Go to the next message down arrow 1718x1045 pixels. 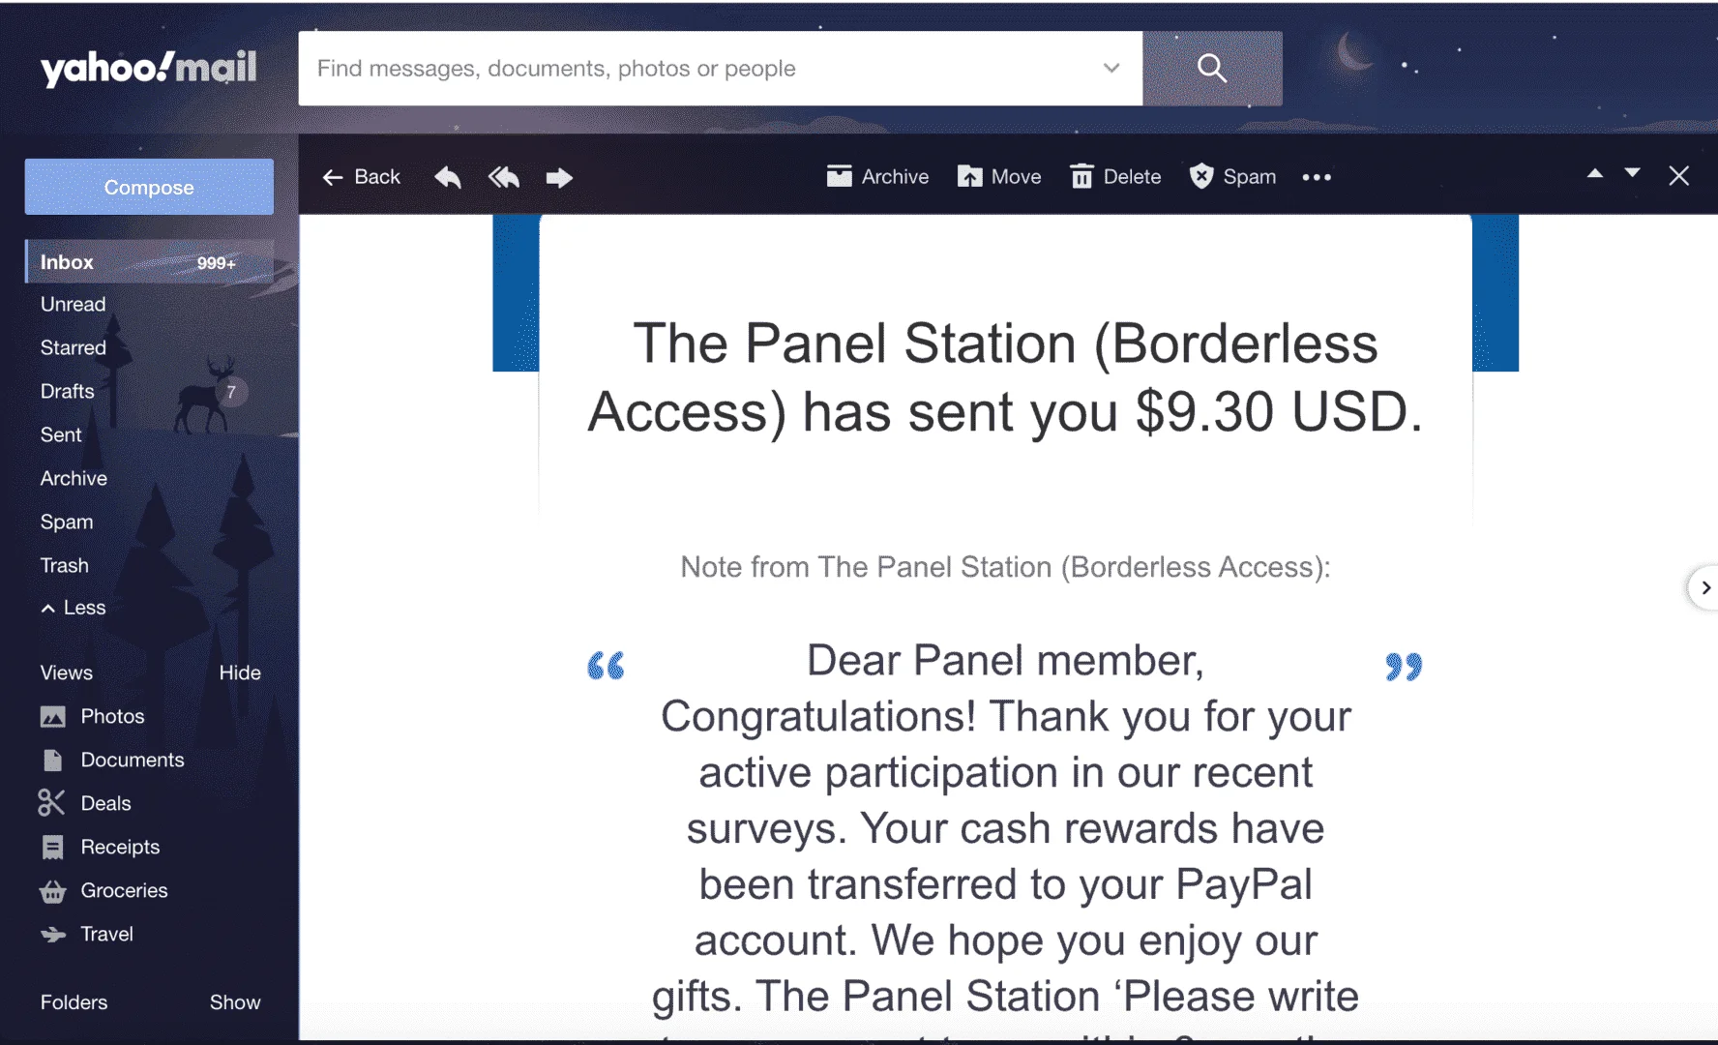(x=1633, y=174)
